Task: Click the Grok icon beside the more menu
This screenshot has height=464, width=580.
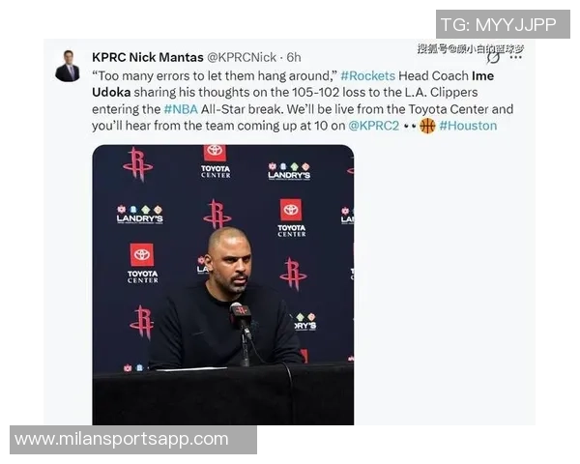Action: (493, 58)
